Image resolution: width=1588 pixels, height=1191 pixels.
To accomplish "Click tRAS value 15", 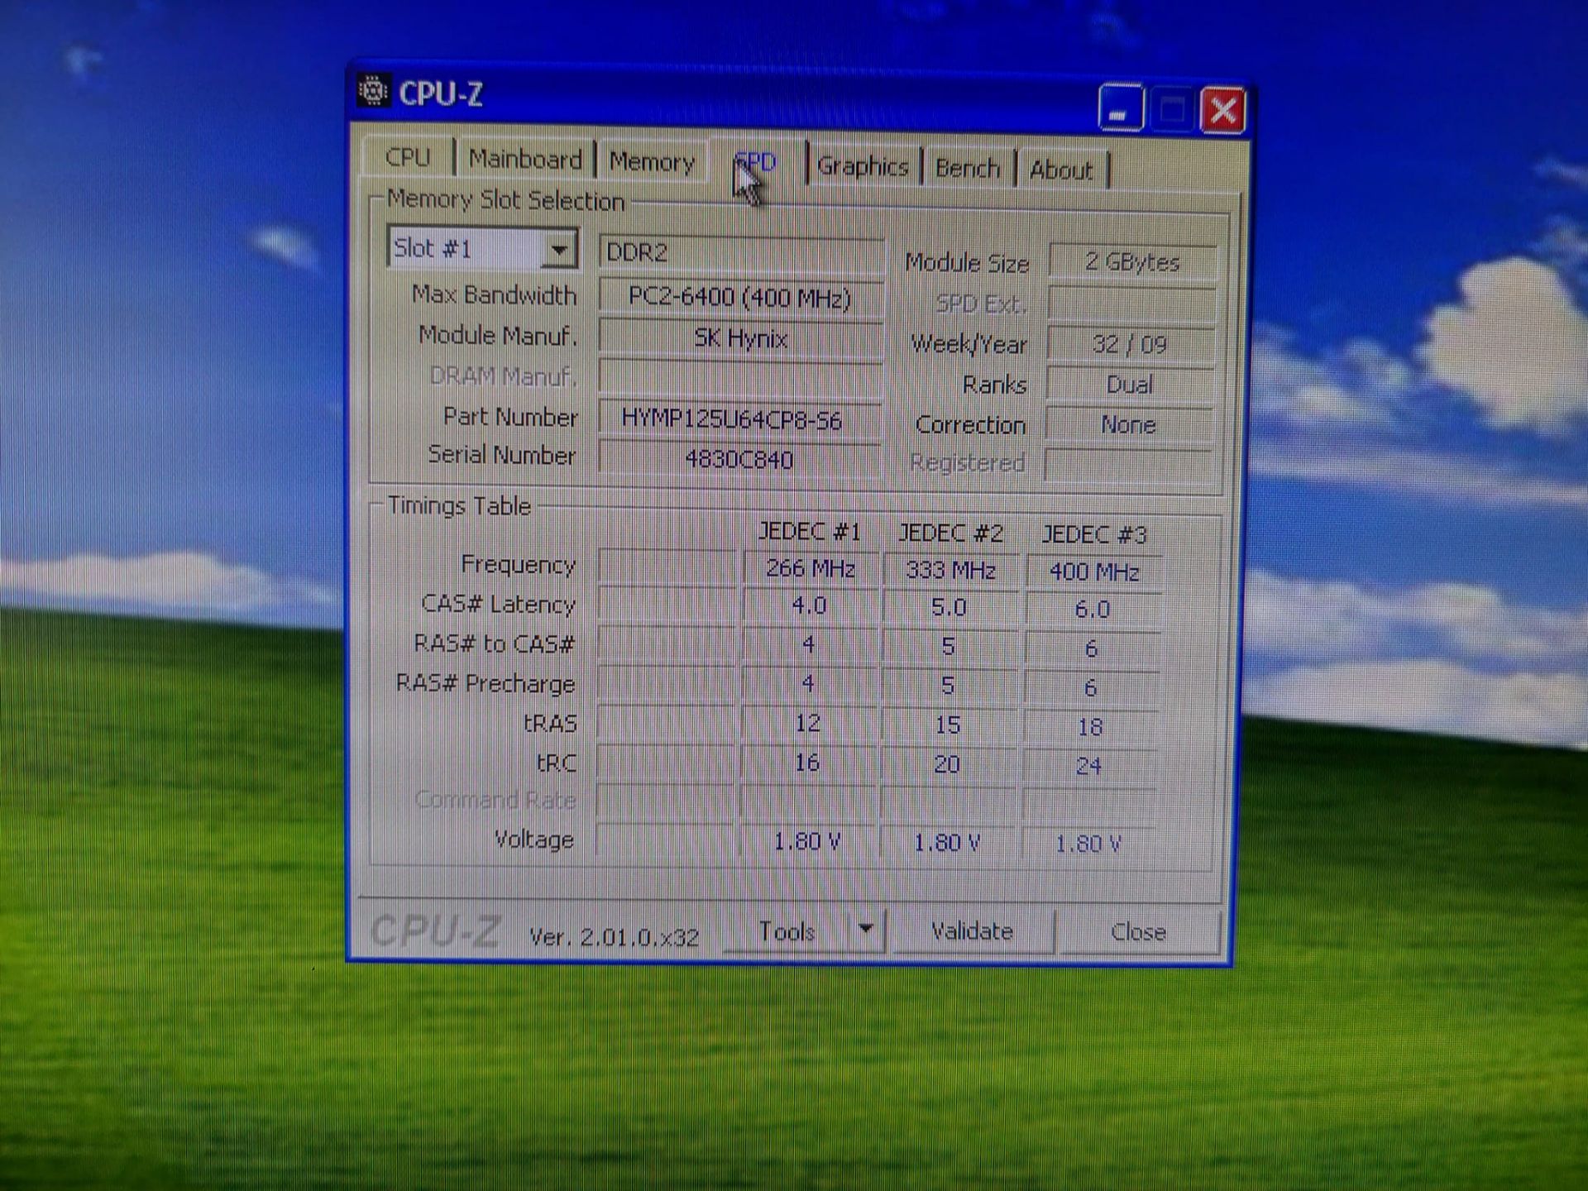I will click(x=948, y=725).
